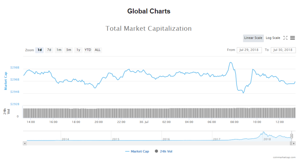Switch to Linear Scale
This screenshot has height=161, width=302.
tap(253, 38)
